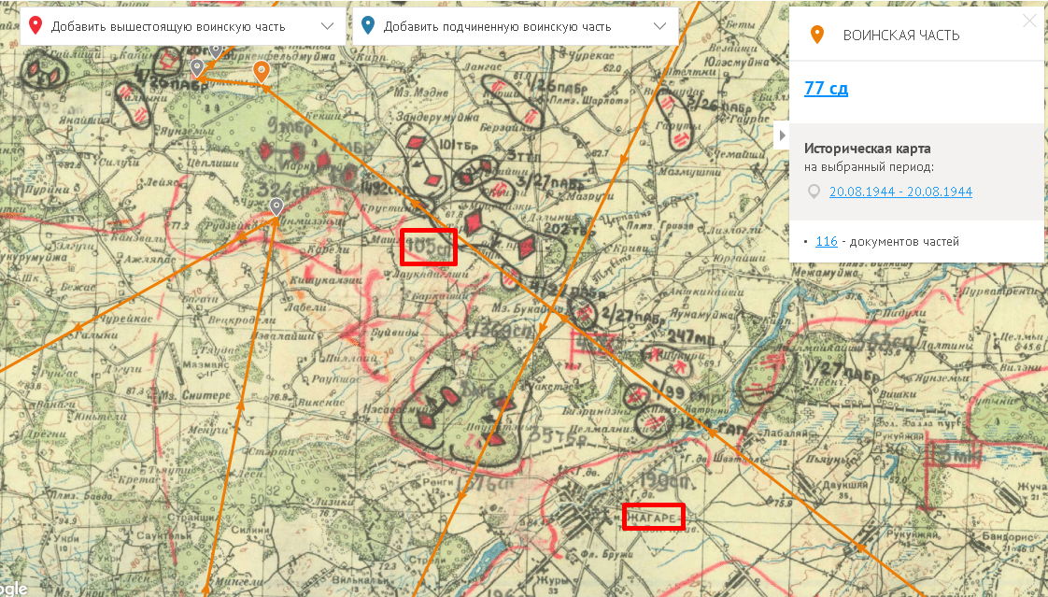The height and width of the screenshot is (597, 1048).
Task: Click the документов частей label
Action: pyautogui.click(x=905, y=241)
